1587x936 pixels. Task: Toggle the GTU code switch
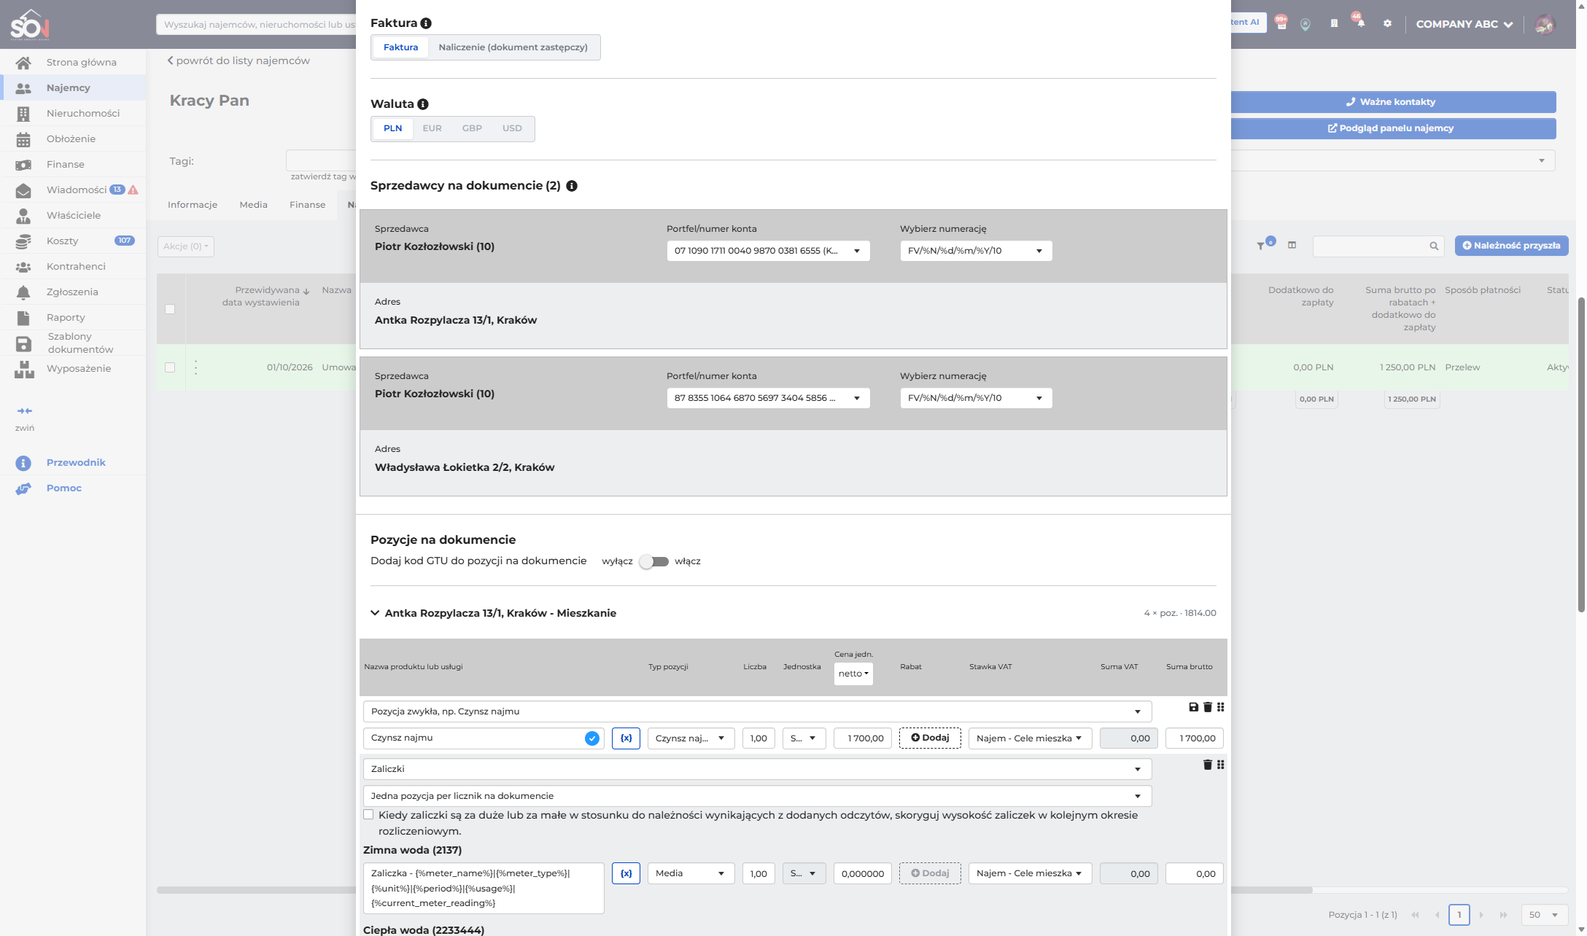[653, 561]
